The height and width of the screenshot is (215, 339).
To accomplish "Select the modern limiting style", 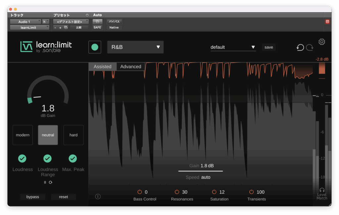I will 23,135.
